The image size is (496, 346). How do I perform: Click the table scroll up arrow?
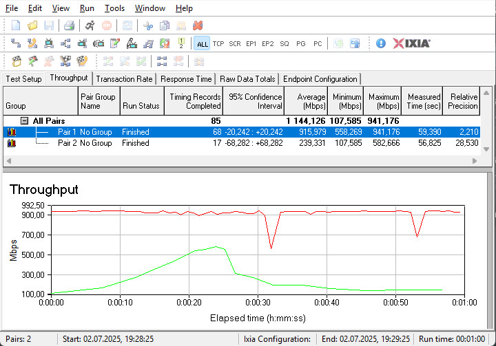pos(486,93)
